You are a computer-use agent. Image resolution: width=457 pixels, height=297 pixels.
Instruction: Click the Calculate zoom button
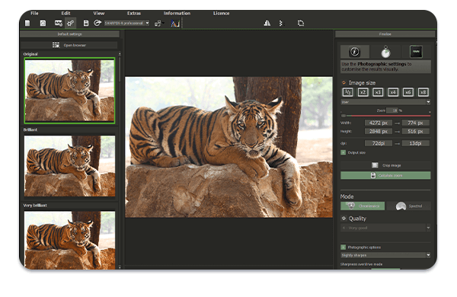tap(385, 175)
